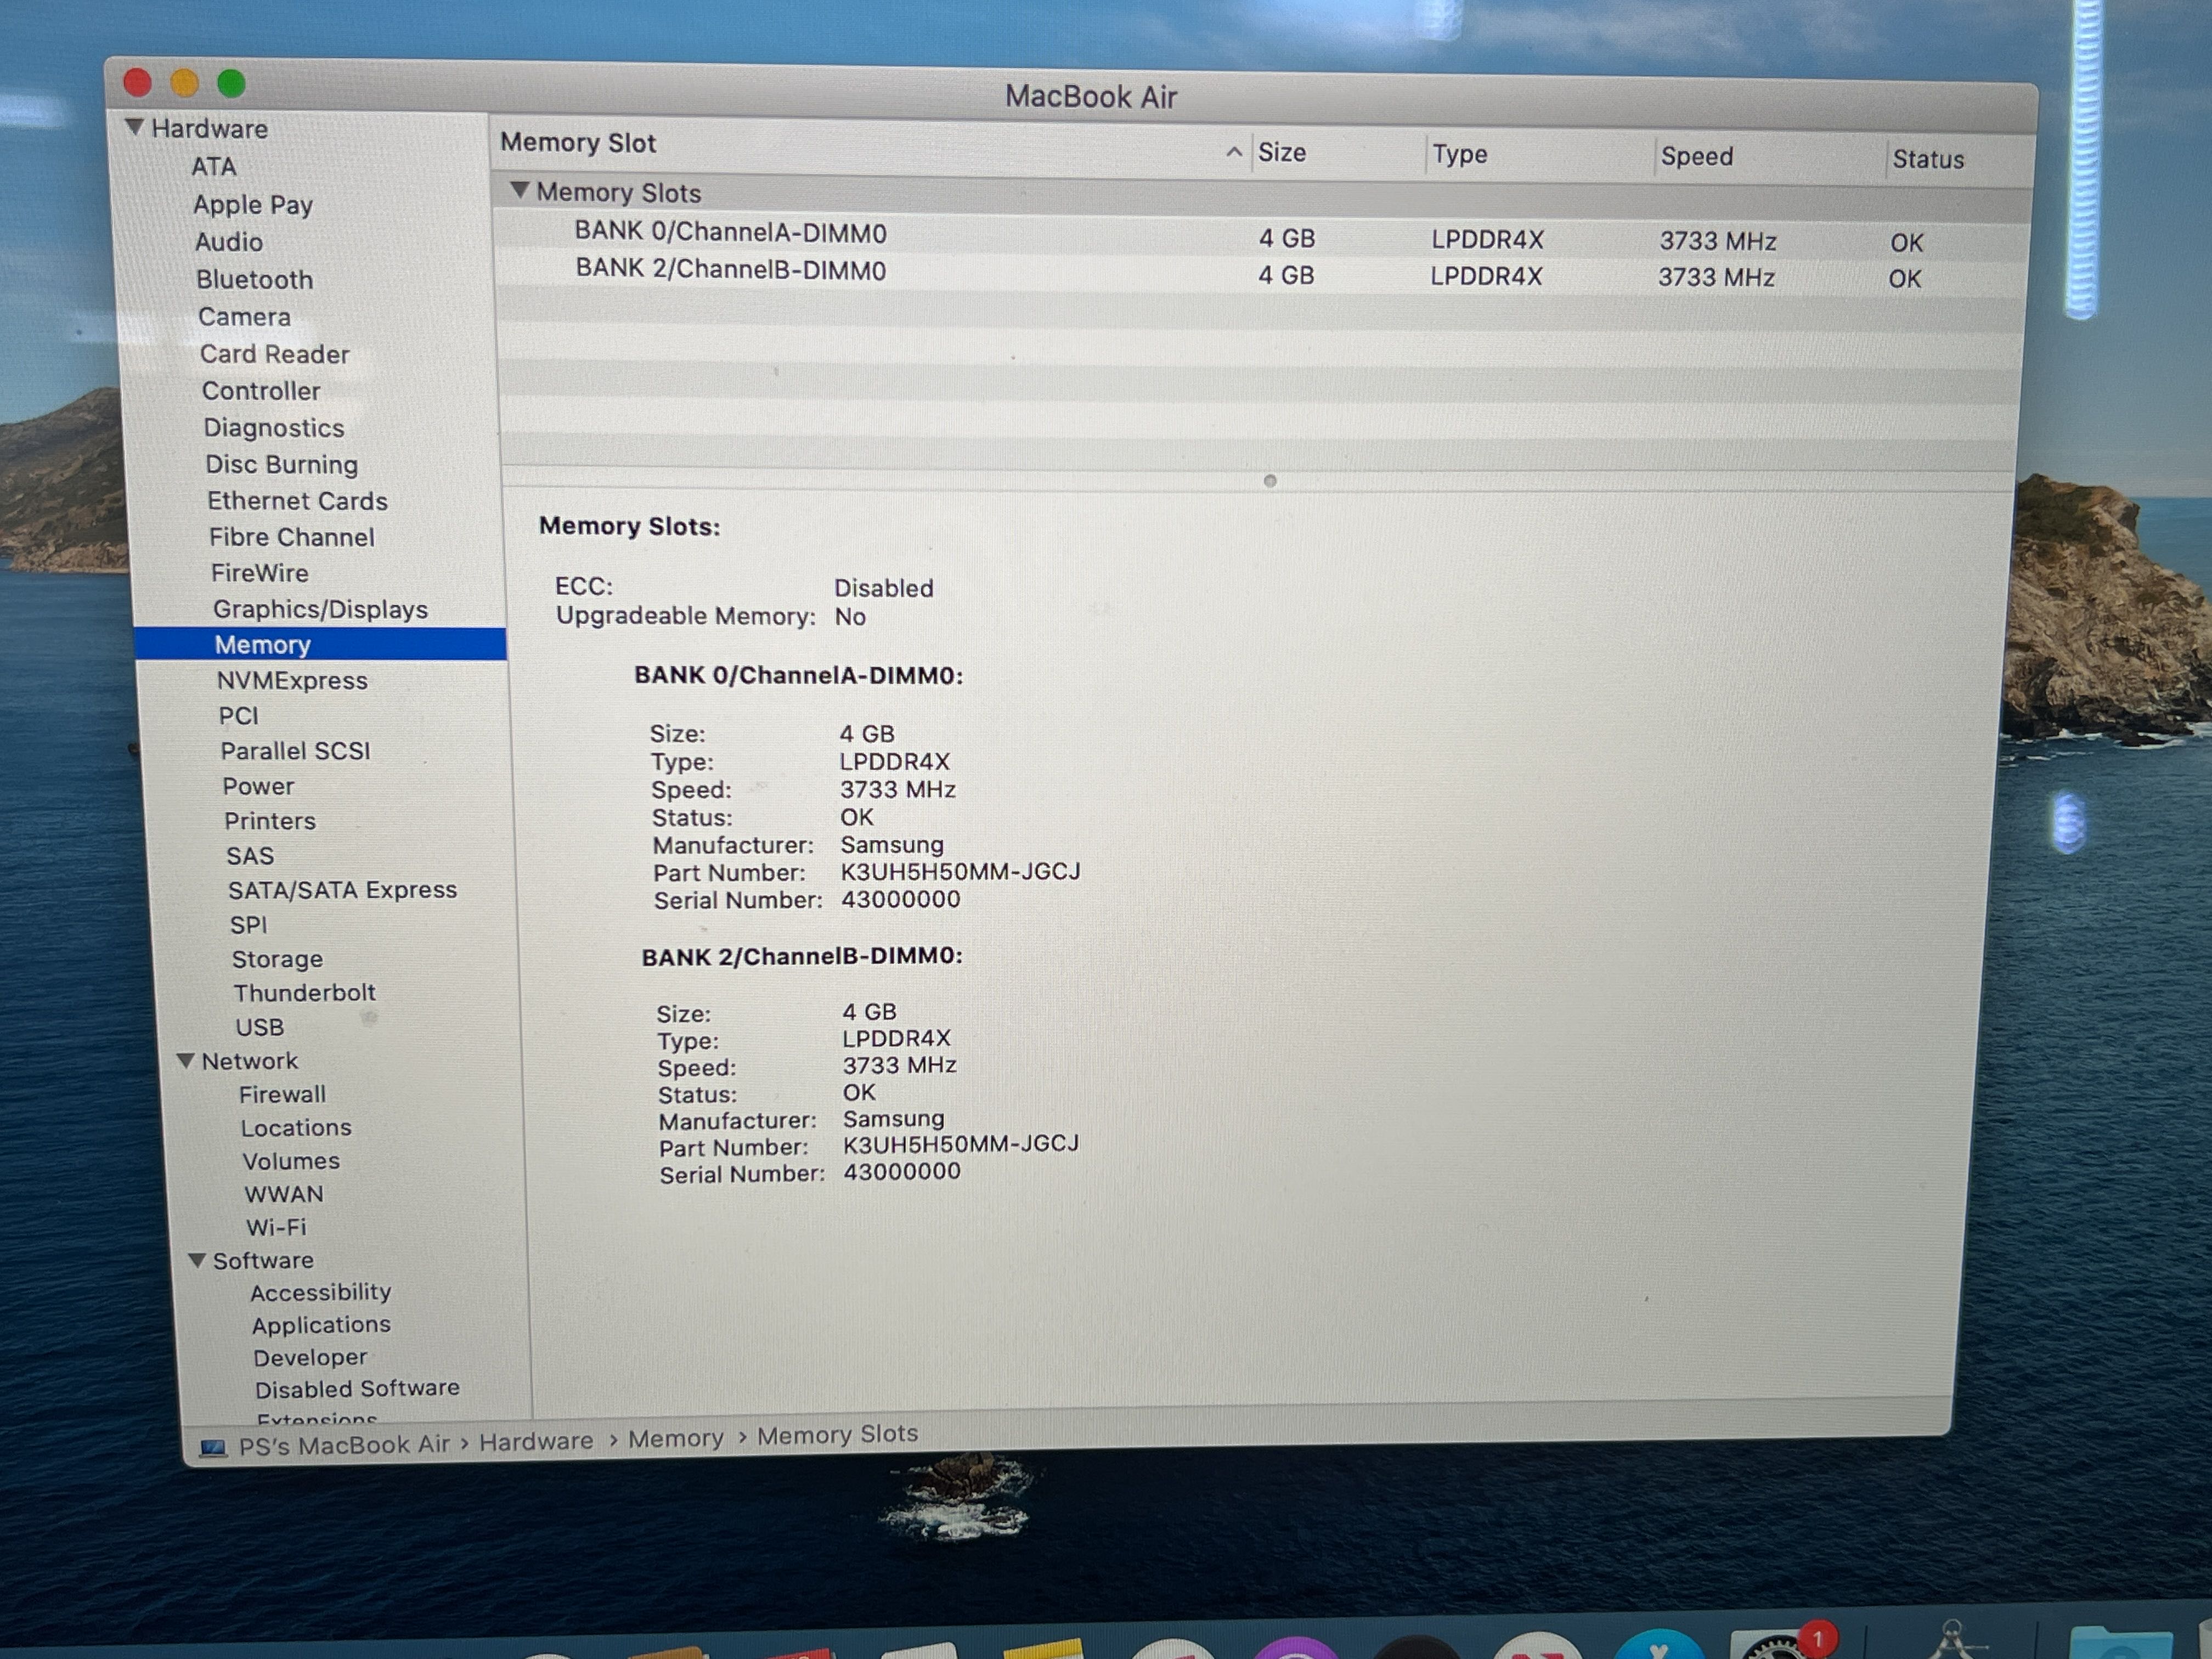Collapse the Network section triangle
The width and height of the screenshot is (2212, 1659).
pyautogui.click(x=186, y=1060)
